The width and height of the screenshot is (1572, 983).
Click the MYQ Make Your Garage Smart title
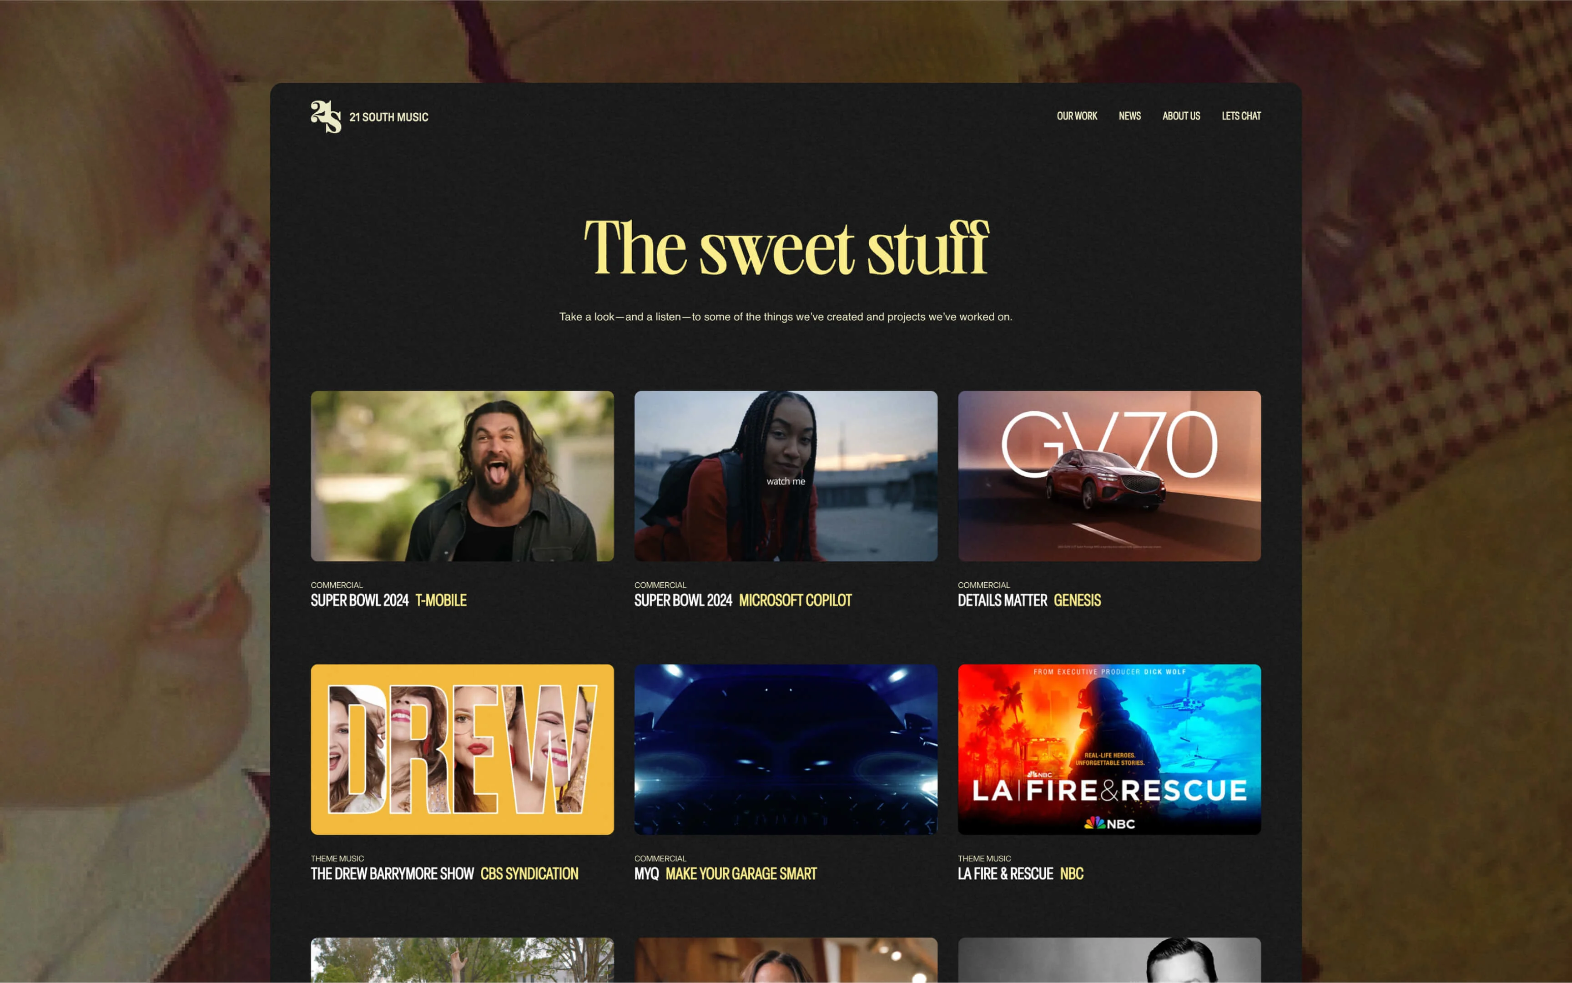[726, 873]
